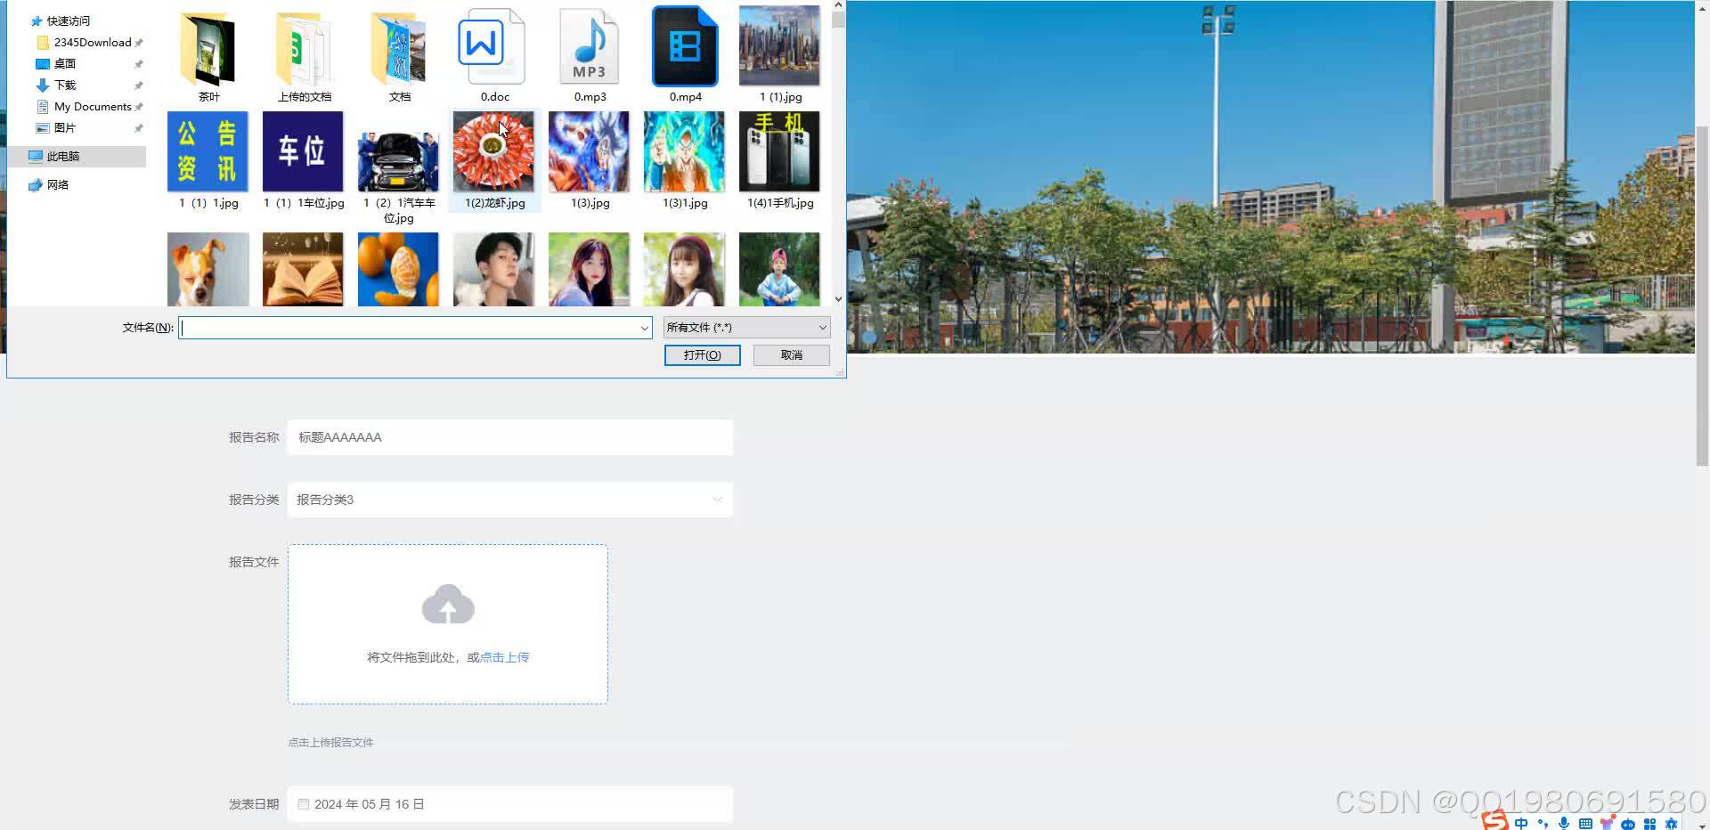Image resolution: width=1710 pixels, height=830 pixels.
Task: Open the 茶叶 folder
Action: point(208,48)
